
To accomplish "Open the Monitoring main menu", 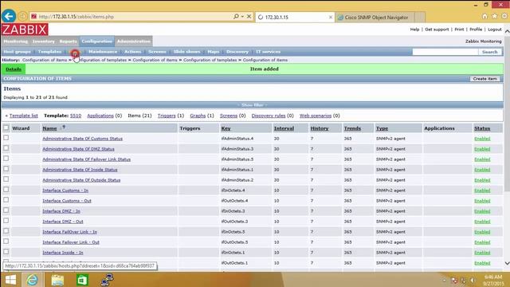I will pyautogui.click(x=16, y=41).
